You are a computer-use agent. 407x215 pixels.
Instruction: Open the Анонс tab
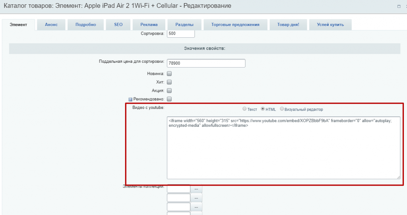[51, 25]
